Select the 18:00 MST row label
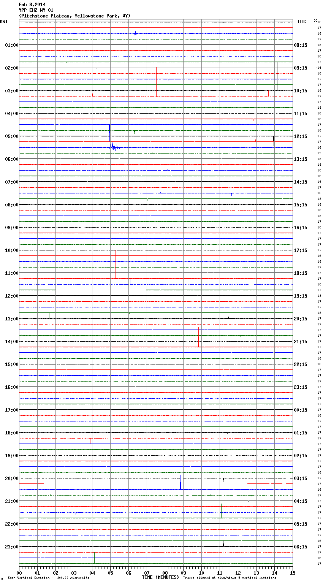The image size is (323, 583). pos(12,433)
